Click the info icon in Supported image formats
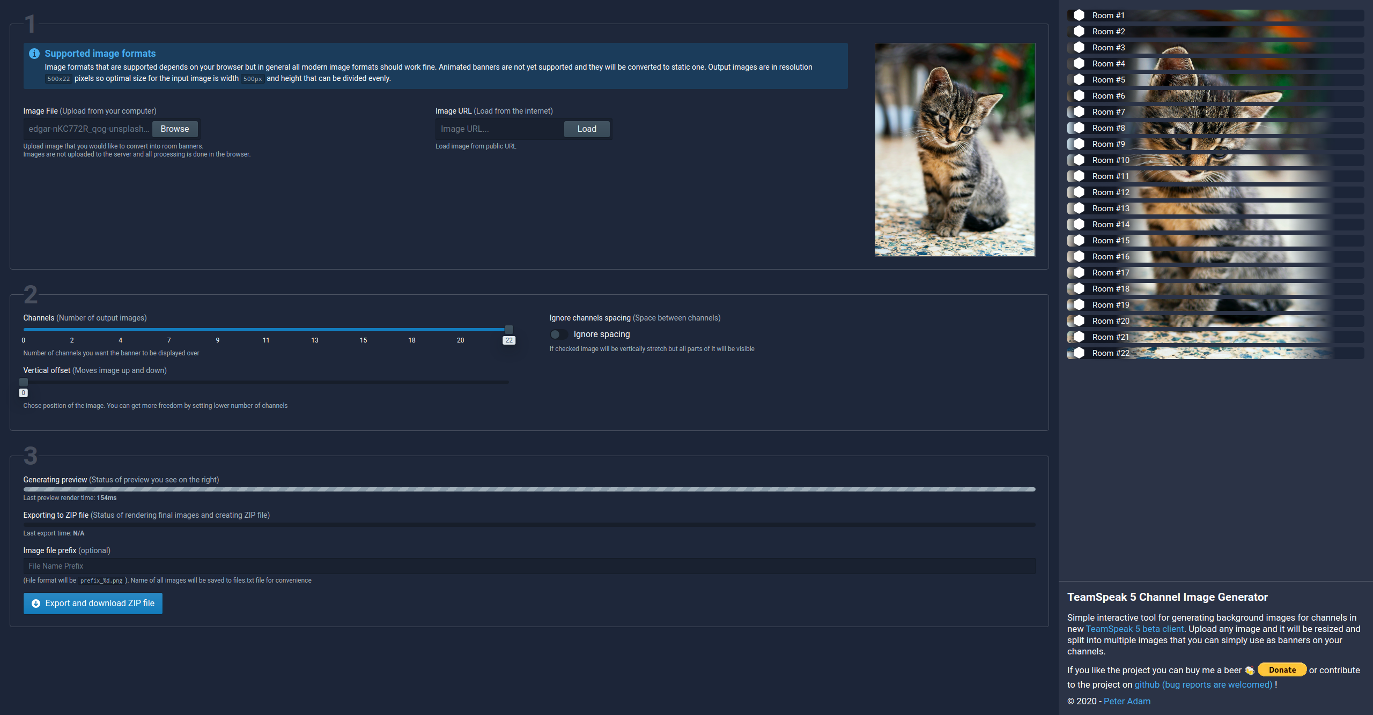This screenshot has width=1373, height=715. tap(34, 54)
